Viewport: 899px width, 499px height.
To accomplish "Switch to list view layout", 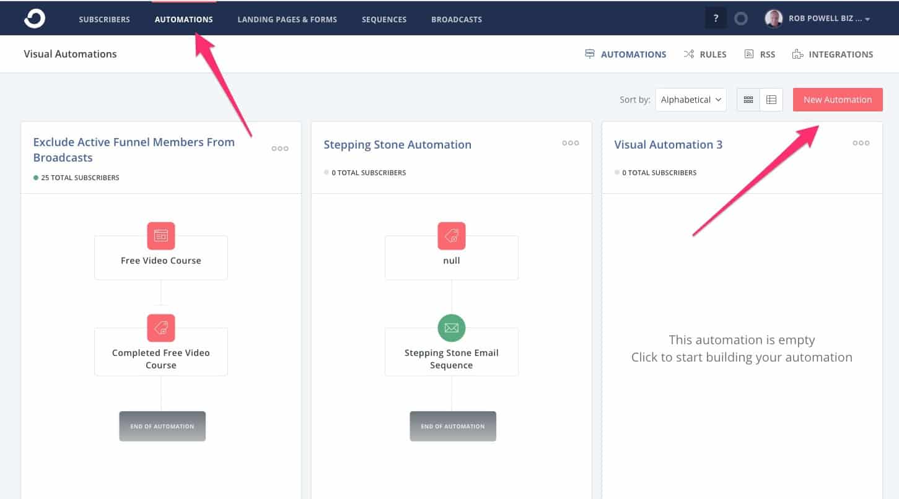I will 771,100.
